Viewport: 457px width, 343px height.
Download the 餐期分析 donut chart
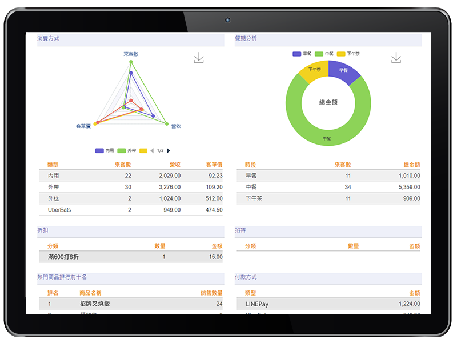pos(396,58)
